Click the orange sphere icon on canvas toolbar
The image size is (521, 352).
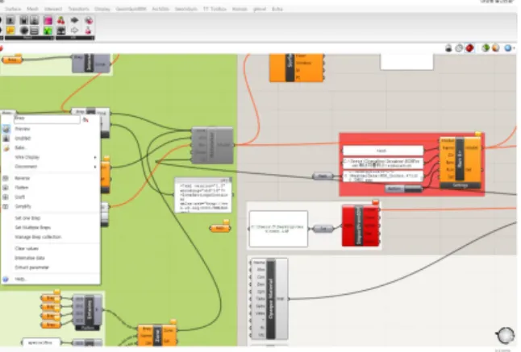click(x=496, y=48)
